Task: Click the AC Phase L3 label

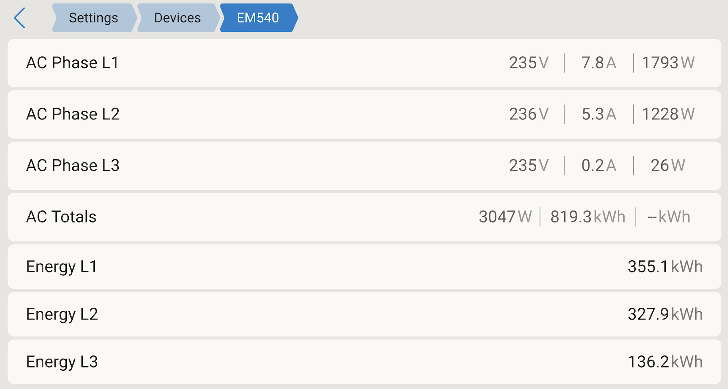Action: coord(73,166)
